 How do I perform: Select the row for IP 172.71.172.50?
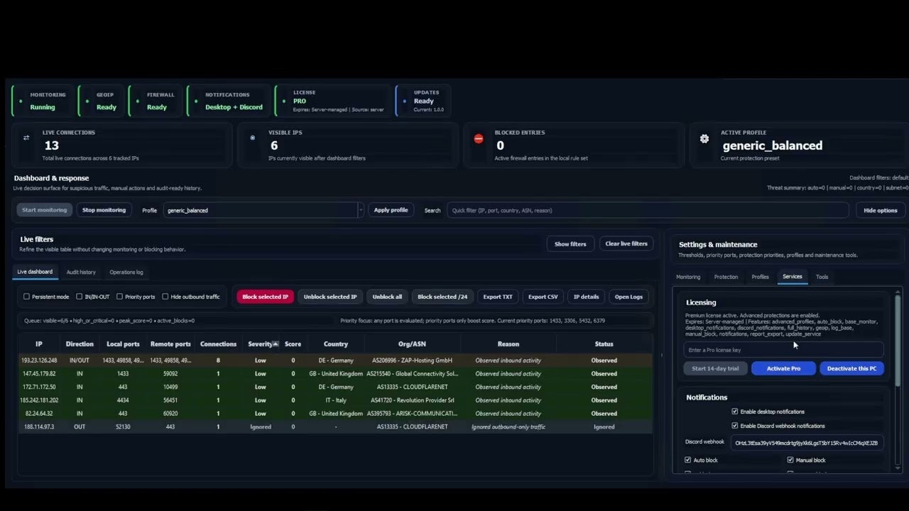tap(335, 387)
